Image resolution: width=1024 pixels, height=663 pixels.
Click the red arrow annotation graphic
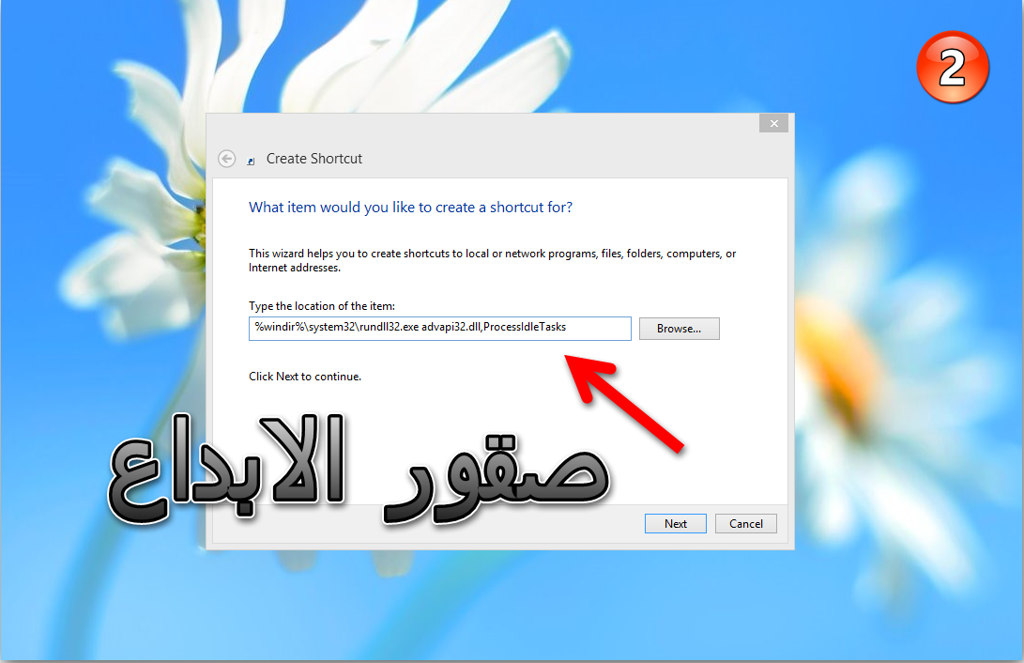tap(623, 403)
